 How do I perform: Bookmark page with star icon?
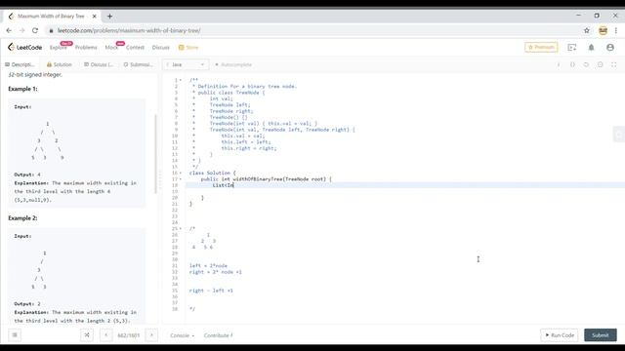[x=587, y=30]
